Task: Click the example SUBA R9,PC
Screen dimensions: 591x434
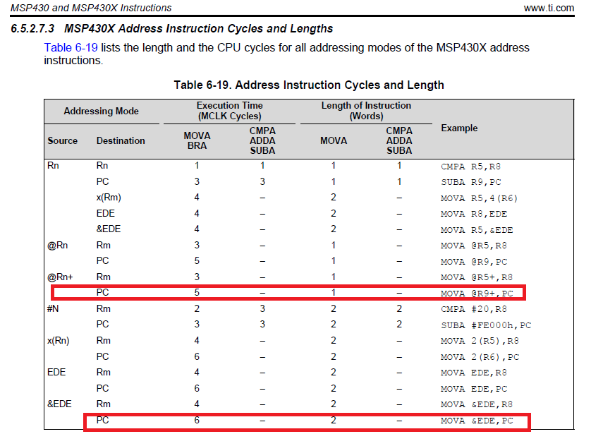Action: click(472, 182)
